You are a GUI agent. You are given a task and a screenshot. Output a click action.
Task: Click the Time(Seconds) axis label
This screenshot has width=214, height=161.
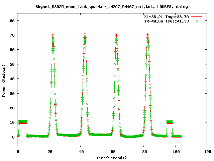tap(111, 158)
